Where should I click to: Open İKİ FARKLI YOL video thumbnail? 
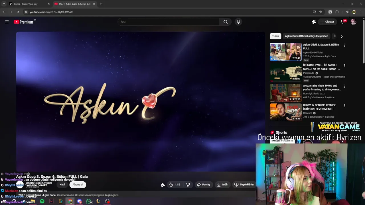[x=286, y=72]
